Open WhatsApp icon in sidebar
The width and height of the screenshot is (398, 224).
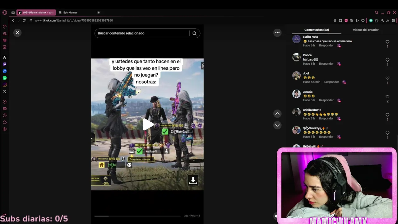point(5,78)
